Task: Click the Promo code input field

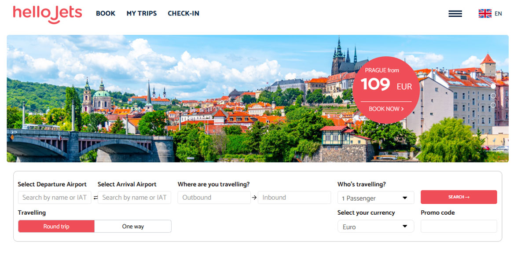Action: coord(458,227)
